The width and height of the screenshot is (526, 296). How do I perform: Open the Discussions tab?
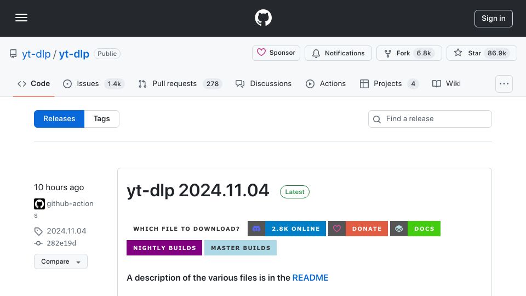264,83
